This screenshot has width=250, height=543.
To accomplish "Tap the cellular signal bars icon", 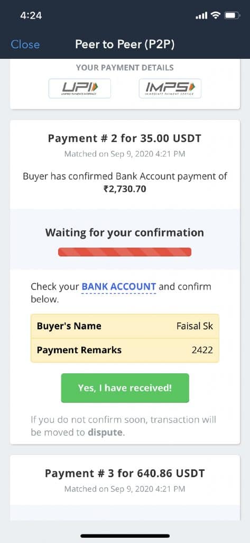I will 201,15.
